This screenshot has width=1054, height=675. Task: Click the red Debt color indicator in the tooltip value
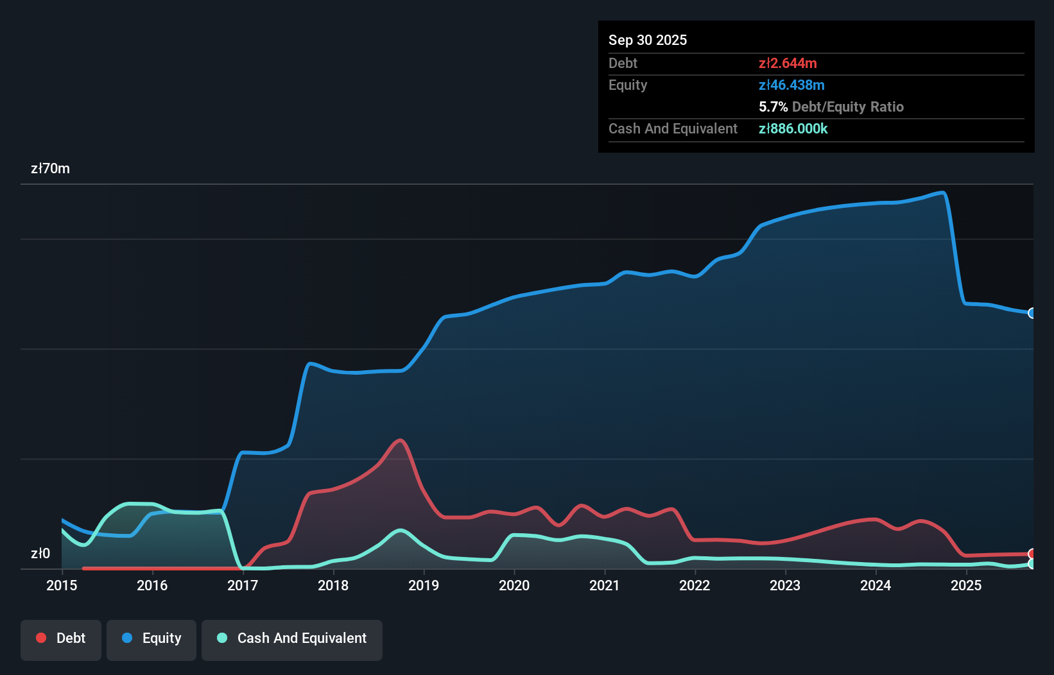click(788, 63)
